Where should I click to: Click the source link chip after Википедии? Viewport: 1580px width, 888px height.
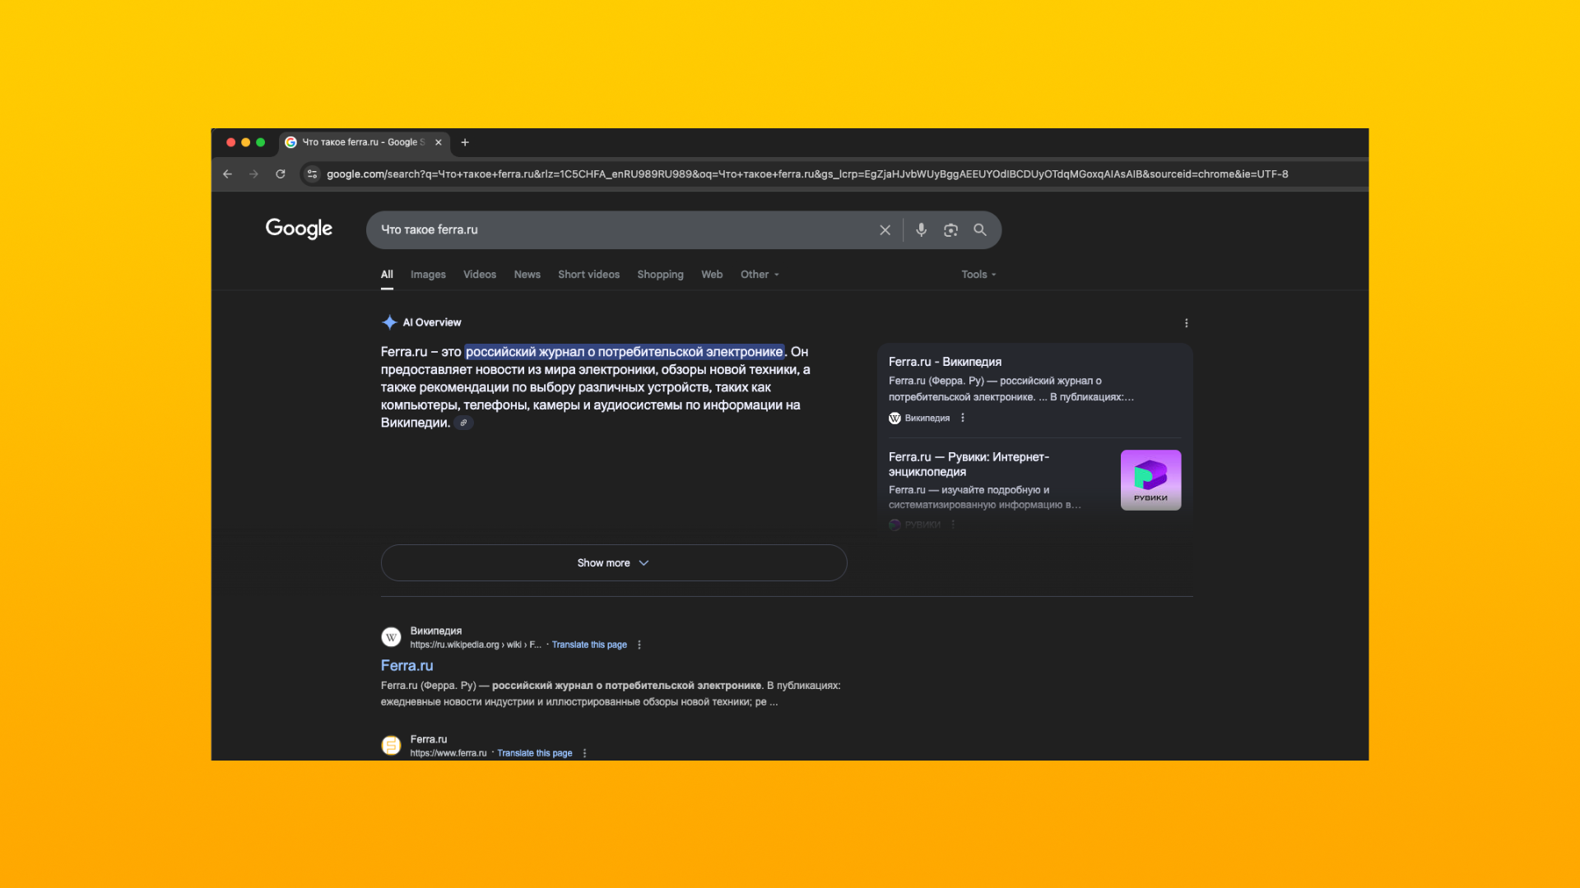click(463, 423)
